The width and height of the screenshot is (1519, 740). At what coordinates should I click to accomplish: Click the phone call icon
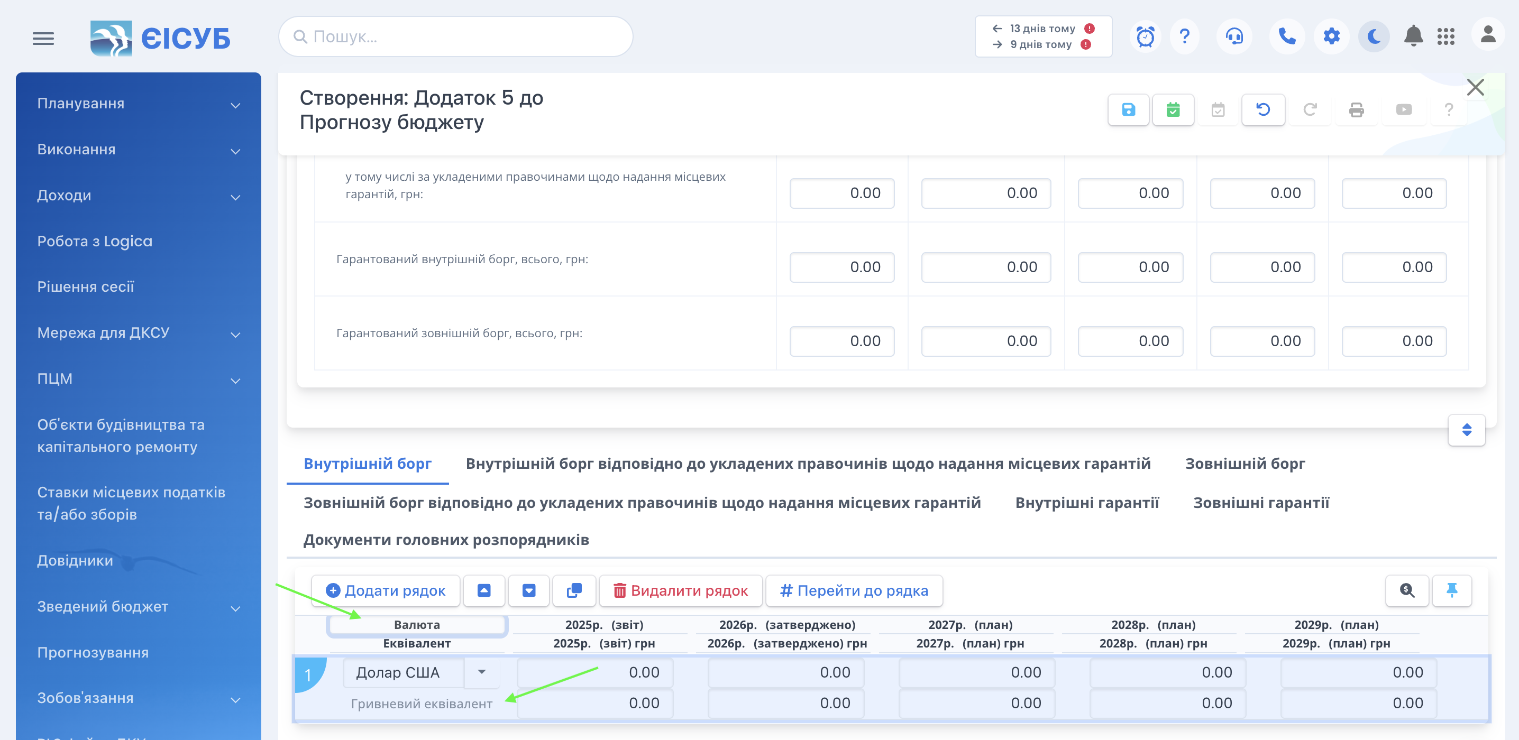pyautogui.click(x=1287, y=36)
